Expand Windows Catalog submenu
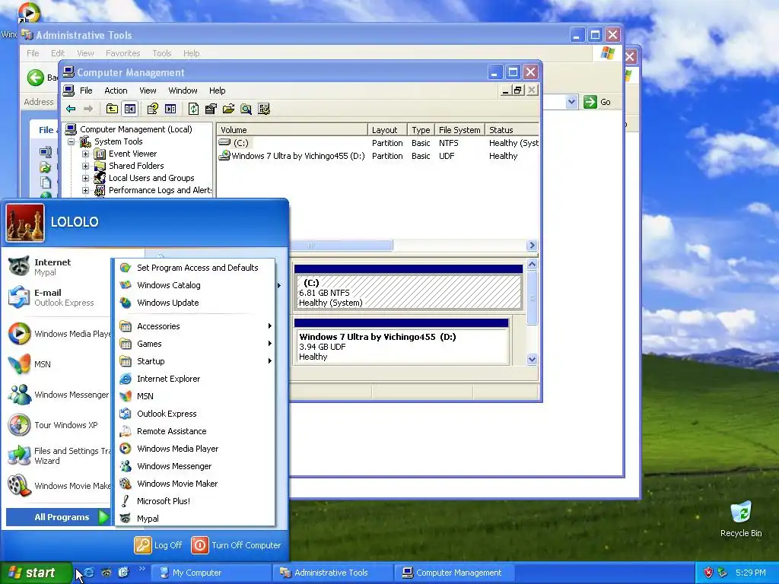Image resolution: width=779 pixels, height=584 pixels. click(x=196, y=285)
